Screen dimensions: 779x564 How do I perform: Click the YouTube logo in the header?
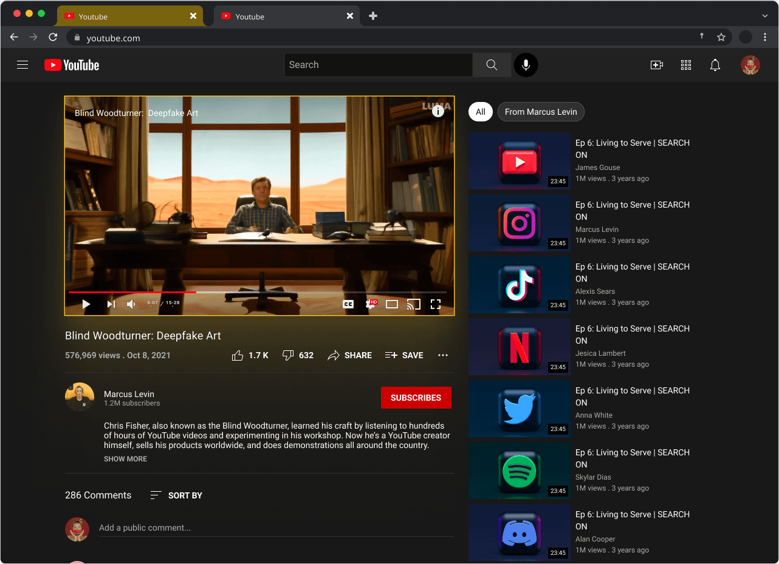(72, 65)
